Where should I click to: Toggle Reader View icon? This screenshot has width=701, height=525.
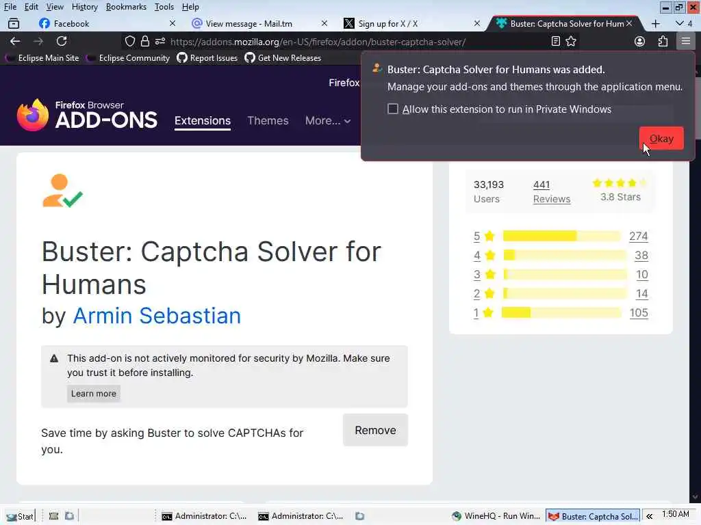click(x=556, y=42)
